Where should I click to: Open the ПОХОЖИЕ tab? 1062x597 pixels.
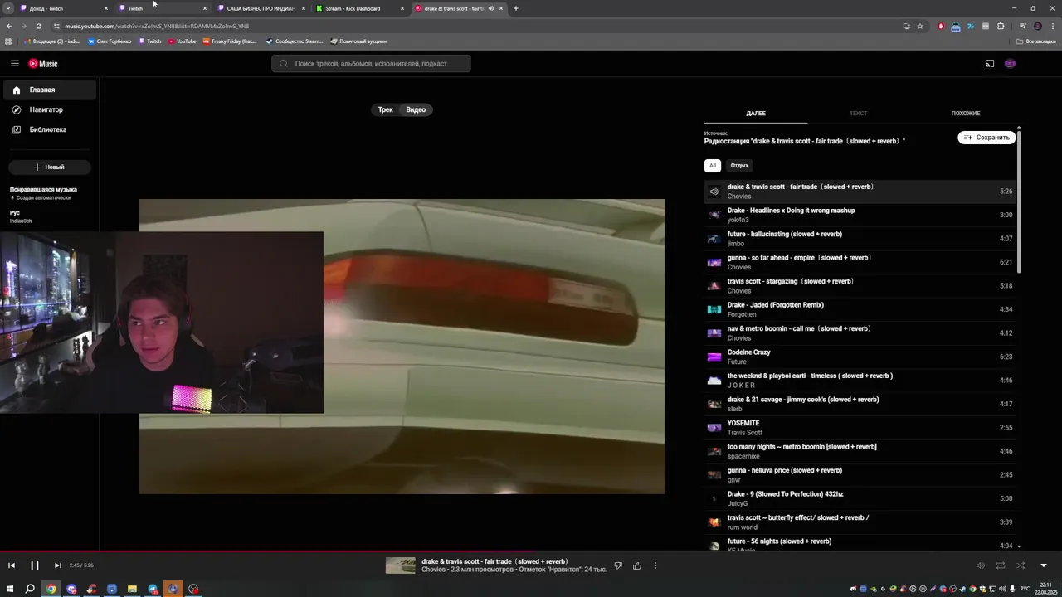click(x=966, y=113)
